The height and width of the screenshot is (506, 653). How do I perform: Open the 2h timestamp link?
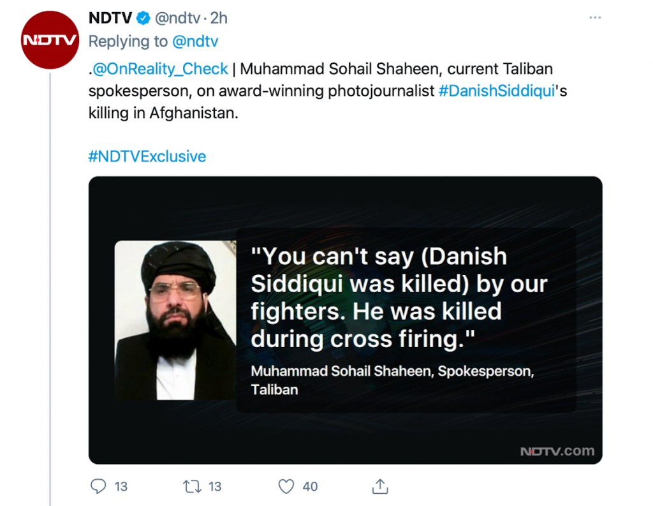219,19
